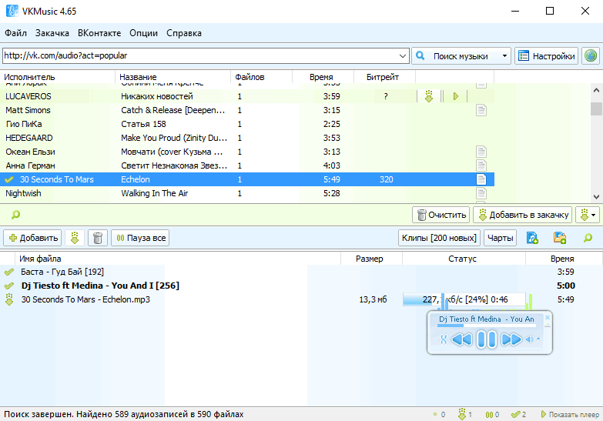Click VKMusic app icon in title bar
This screenshot has height=421, width=603.
point(12,11)
